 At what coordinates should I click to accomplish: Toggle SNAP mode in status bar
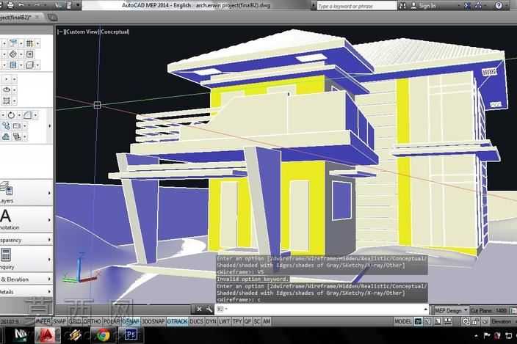pos(59,321)
